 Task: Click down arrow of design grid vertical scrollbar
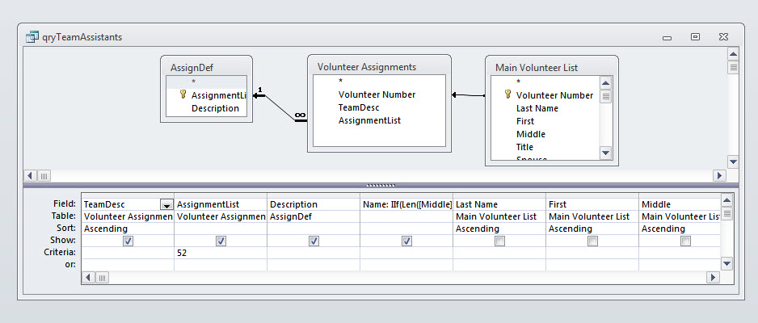(726, 264)
